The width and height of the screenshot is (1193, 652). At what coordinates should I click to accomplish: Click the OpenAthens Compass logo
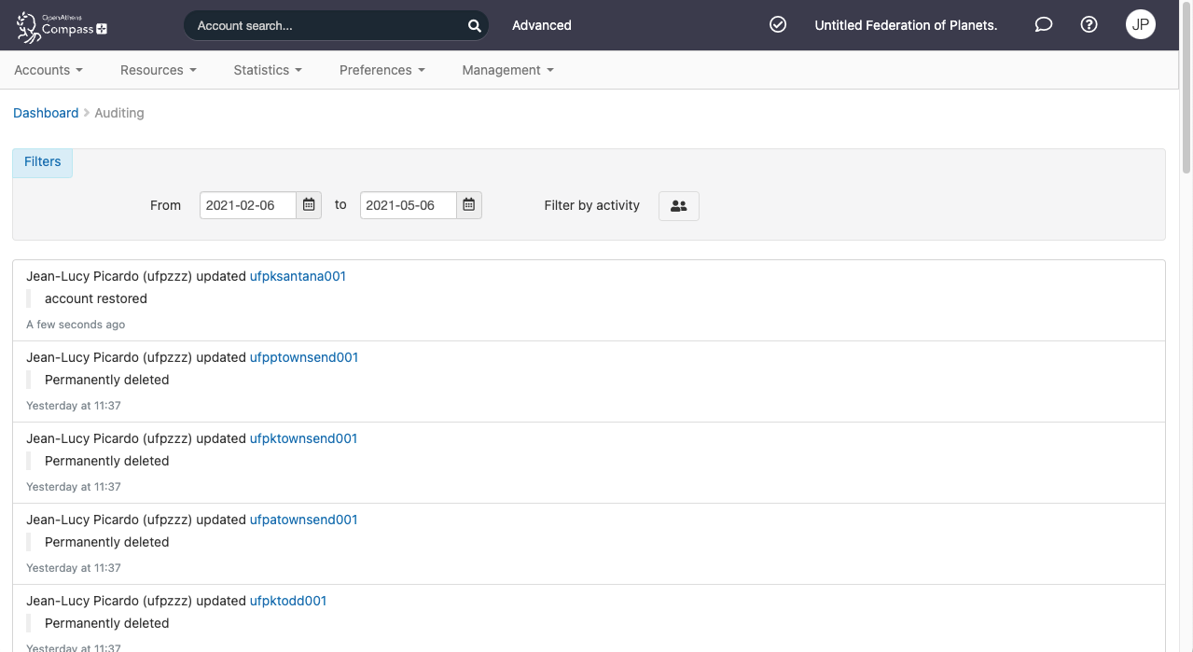tap(62, 26)
